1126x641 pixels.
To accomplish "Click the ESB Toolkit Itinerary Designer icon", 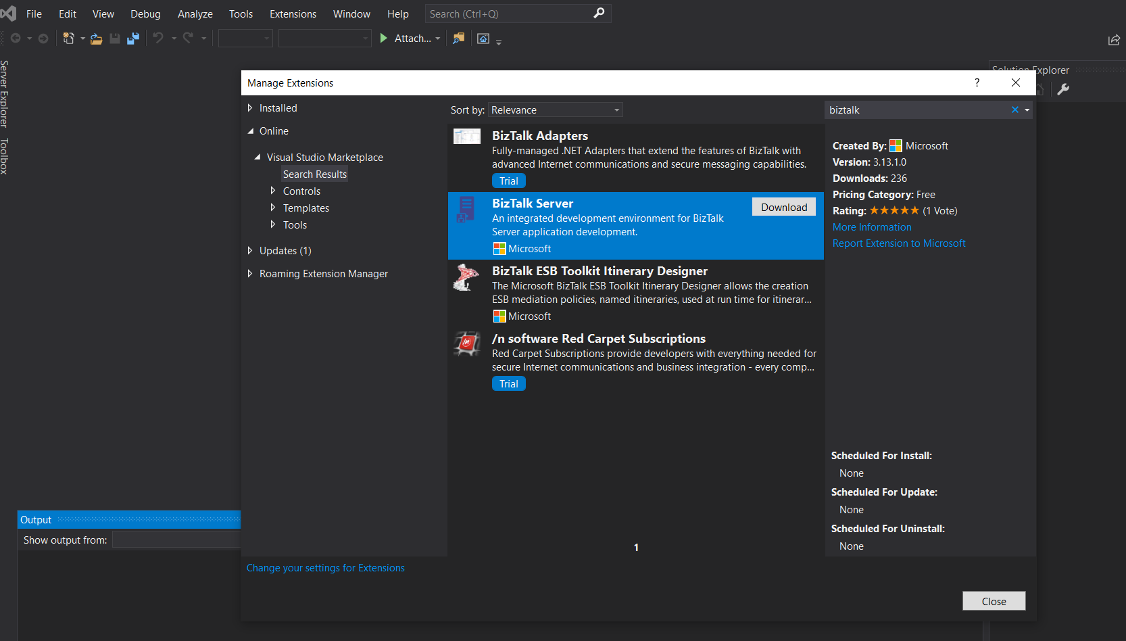I will coord(466,277).
